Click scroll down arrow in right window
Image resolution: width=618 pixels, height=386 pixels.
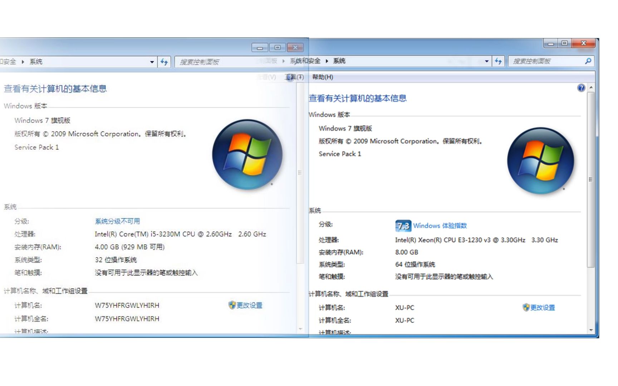[591, 330]
